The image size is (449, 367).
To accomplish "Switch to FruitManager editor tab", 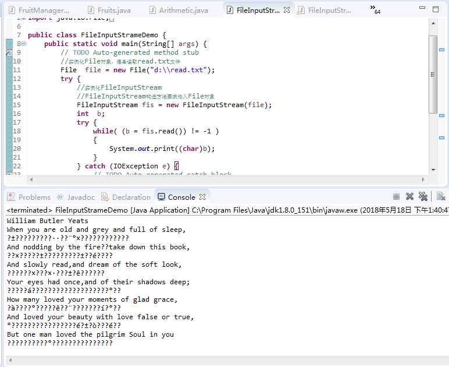I will (x=39, y=10).
